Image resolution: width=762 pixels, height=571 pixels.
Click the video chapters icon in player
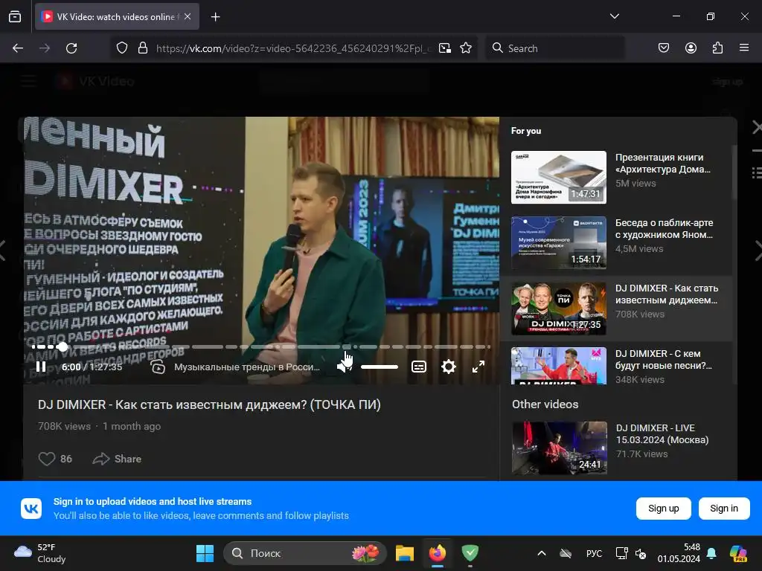point(158,367)
